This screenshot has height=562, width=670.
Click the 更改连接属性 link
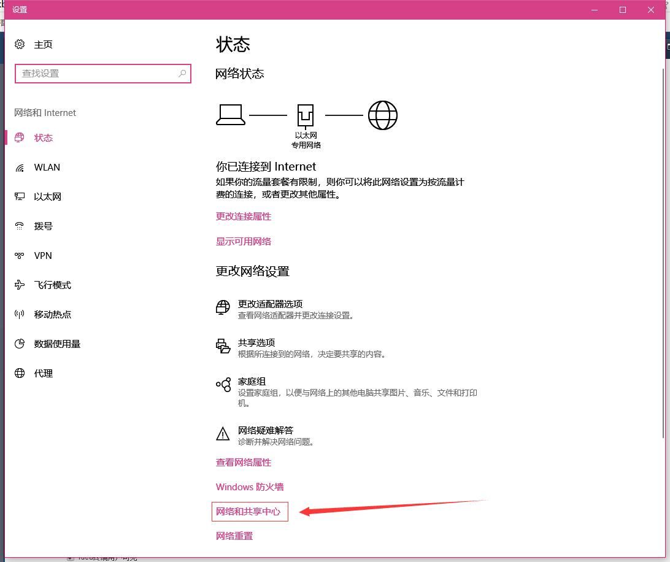pyautogui.click(x=244, y=217)
